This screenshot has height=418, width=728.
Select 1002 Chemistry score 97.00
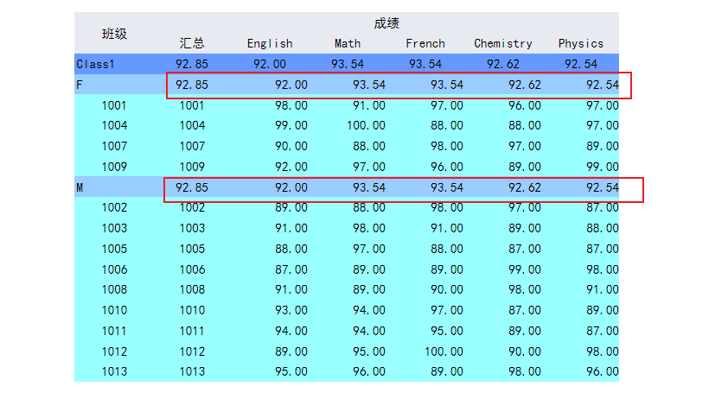[x=525, y=207]
